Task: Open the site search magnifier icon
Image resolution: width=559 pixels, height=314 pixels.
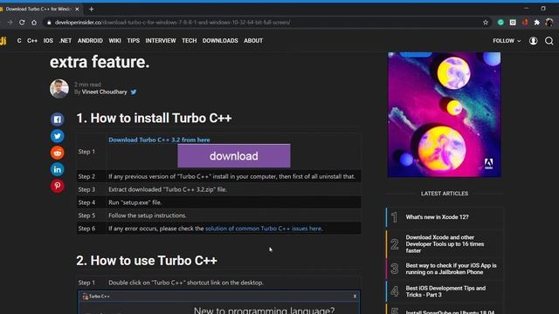Action: click(x=549, y=41)
